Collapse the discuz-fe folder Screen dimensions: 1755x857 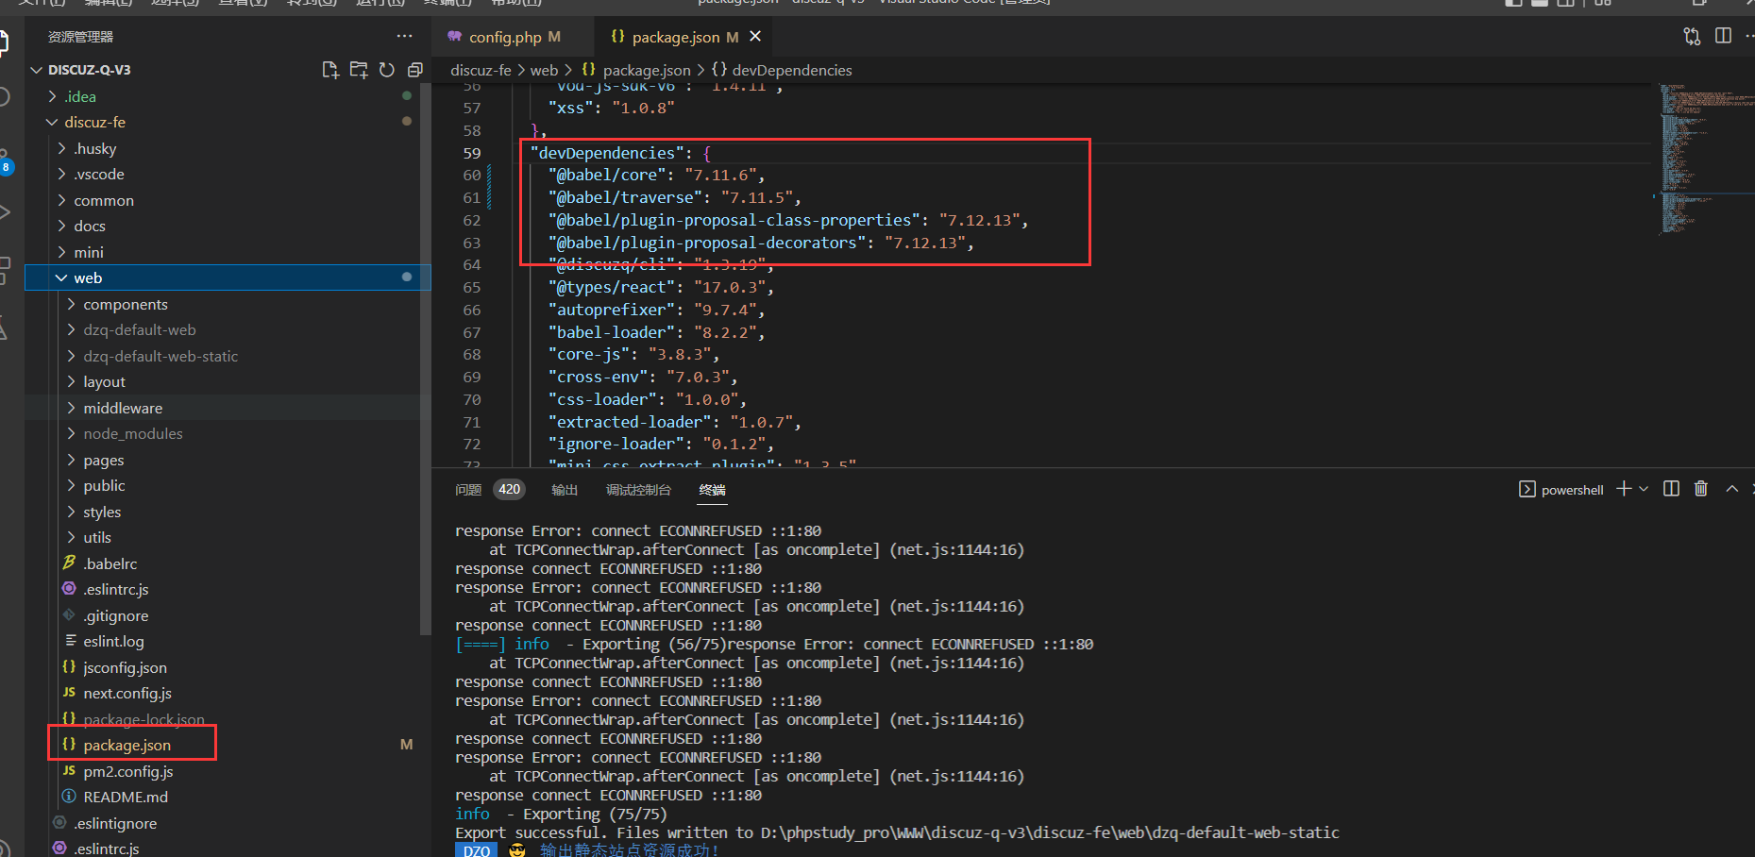(94, 122)
